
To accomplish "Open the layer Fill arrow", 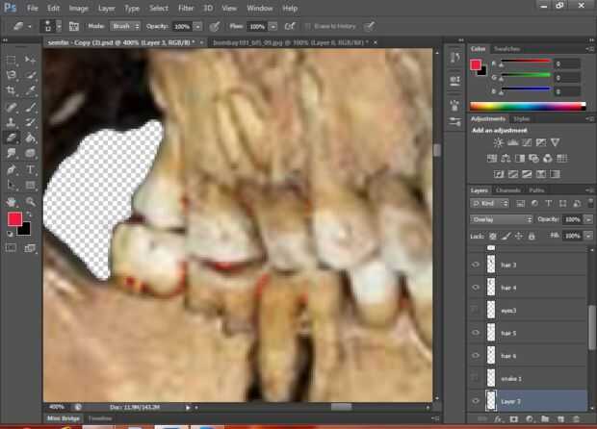I will coord(588,236).
